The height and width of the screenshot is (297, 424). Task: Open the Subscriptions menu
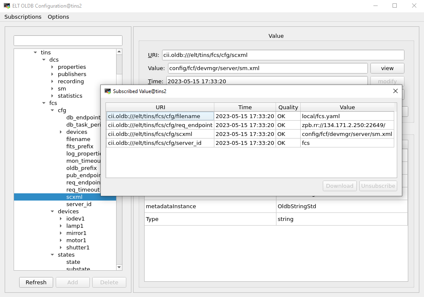pos(23,17)
